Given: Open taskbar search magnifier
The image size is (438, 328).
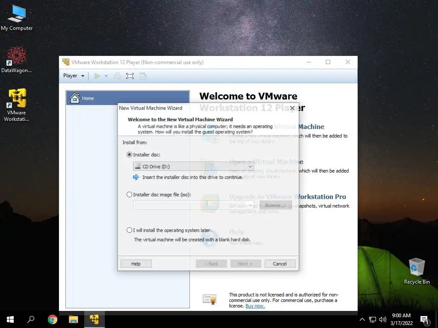Looking at the screenshot, I should point(31,319).
